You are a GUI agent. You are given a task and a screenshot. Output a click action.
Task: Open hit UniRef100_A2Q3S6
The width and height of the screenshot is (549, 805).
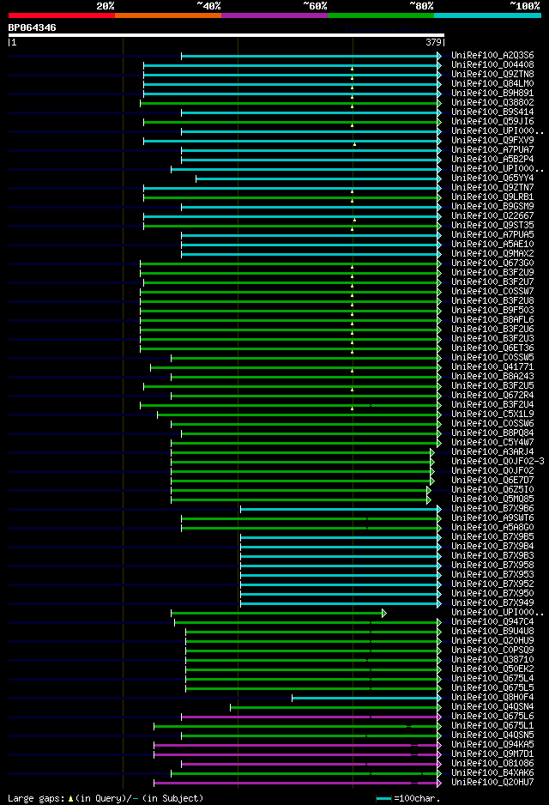point(492,56)
